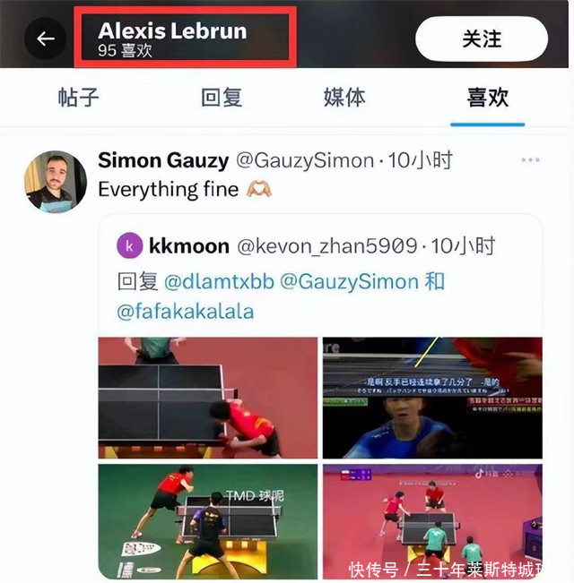This screenshot has height=583, width=574.
Task: Switch to the 回复 tab
Action: click(222, 98)
